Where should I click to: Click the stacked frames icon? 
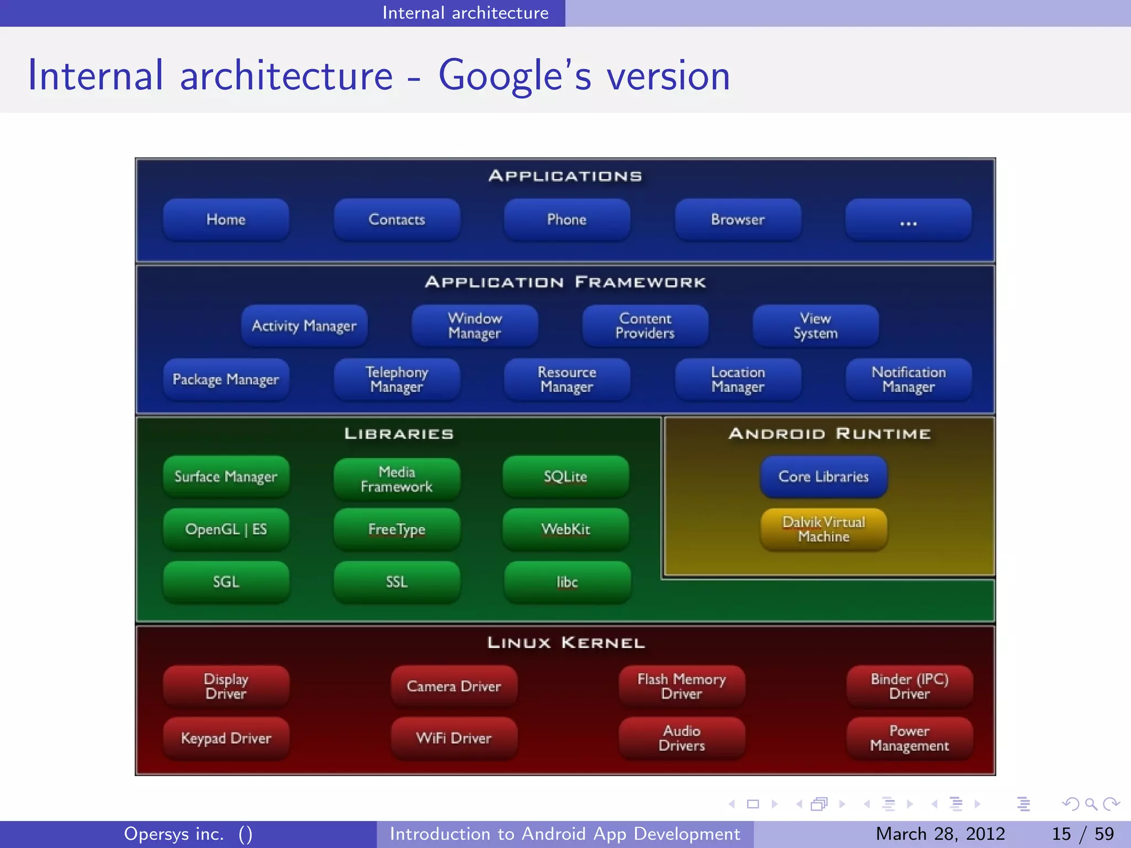[820, 804]
